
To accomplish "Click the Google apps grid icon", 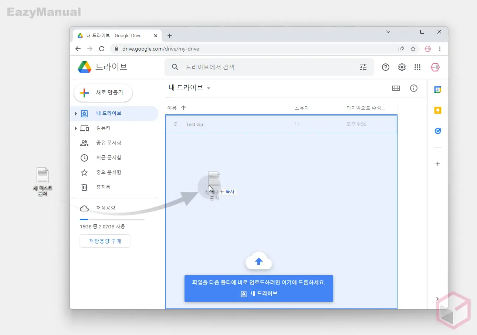I will pyautogui.click(x=417, y=67).
